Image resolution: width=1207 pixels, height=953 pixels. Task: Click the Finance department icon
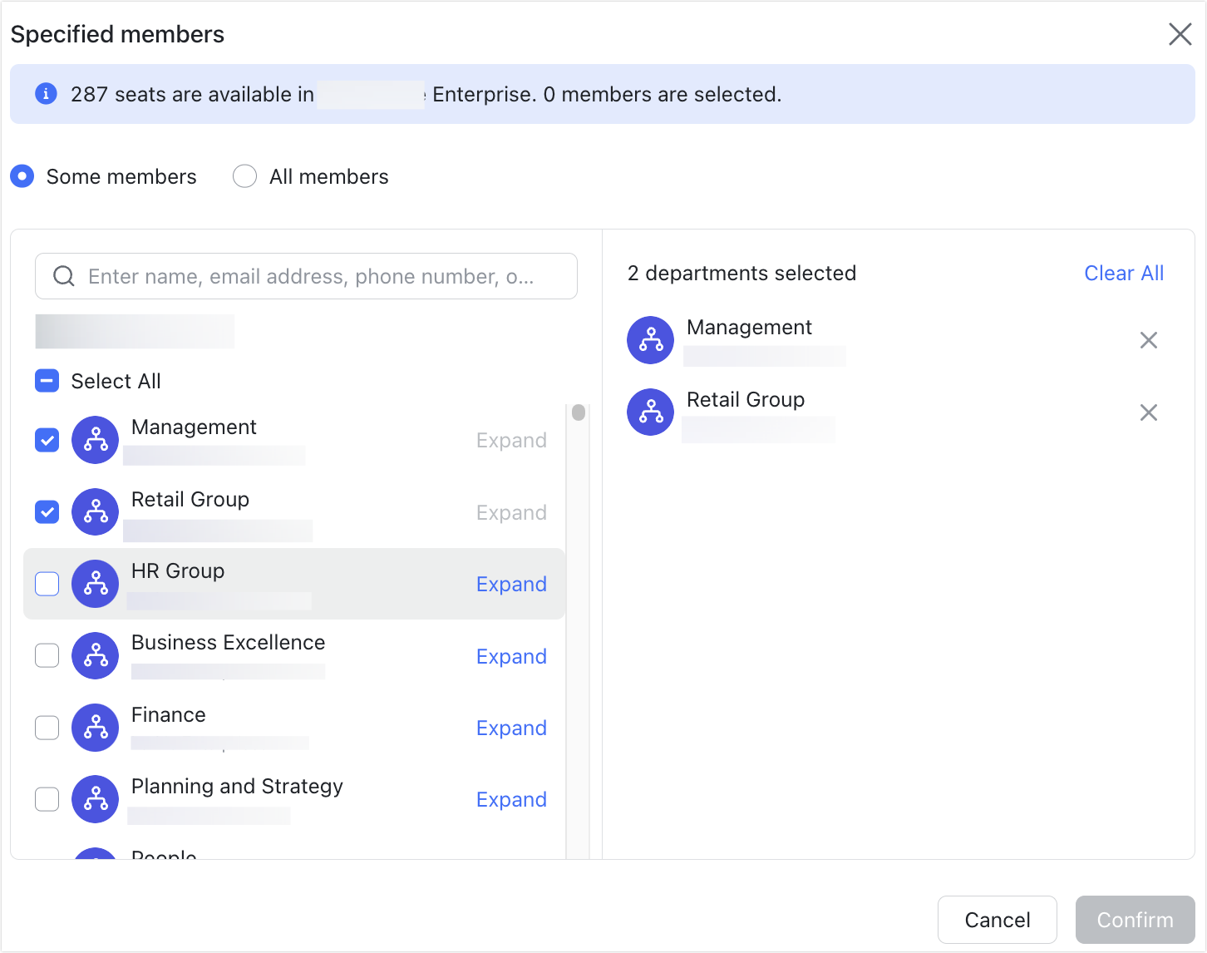95,728
